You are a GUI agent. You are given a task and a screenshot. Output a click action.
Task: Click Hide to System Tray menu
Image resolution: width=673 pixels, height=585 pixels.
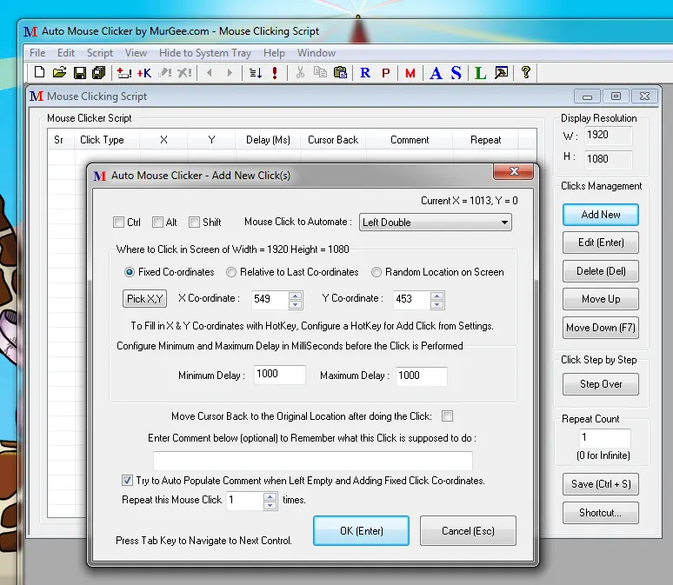205,53
